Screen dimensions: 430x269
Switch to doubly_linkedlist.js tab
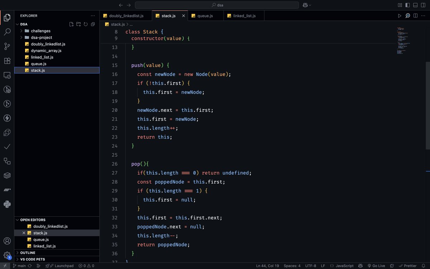pos(126,16)
